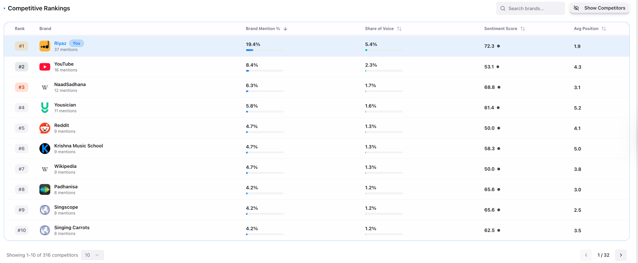The width and height of the screenshot is (638, 263).
Task: Click the Reddit logo icon
Action: 45,128
